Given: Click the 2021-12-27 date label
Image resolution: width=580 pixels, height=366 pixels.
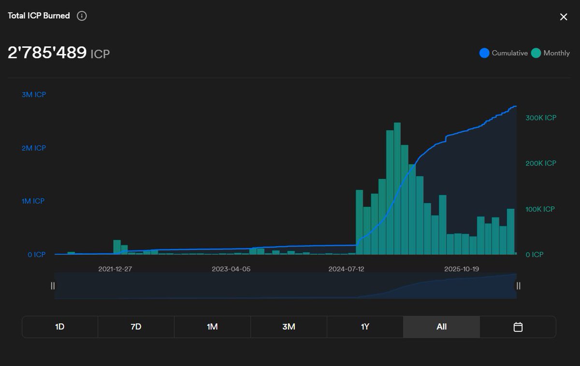Looking at the screenshot, I should pos(115,269).
